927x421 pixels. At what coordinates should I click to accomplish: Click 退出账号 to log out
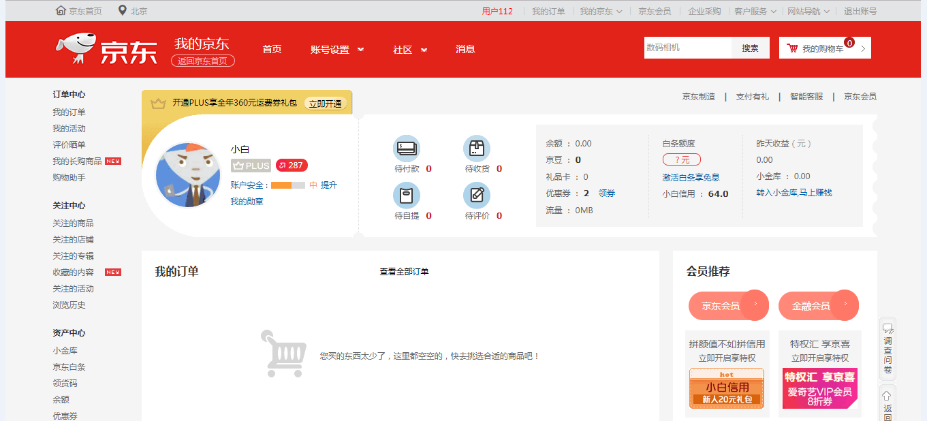[860, 11]
